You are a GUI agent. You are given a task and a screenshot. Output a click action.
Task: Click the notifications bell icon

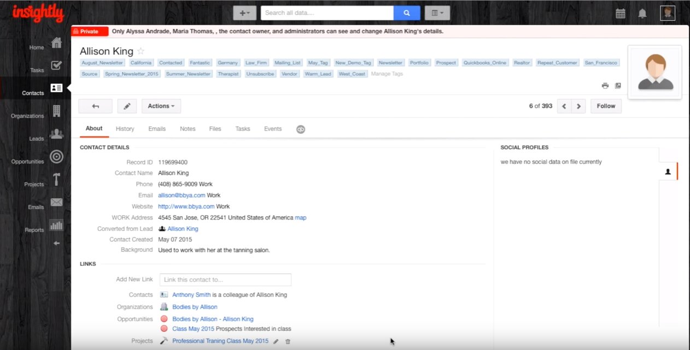pos(642,14)
